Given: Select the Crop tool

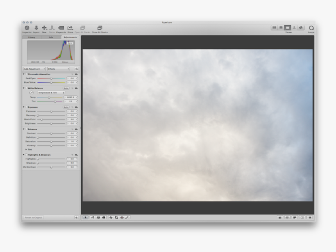Looking at the screenshot, I should tap(116, 218).
